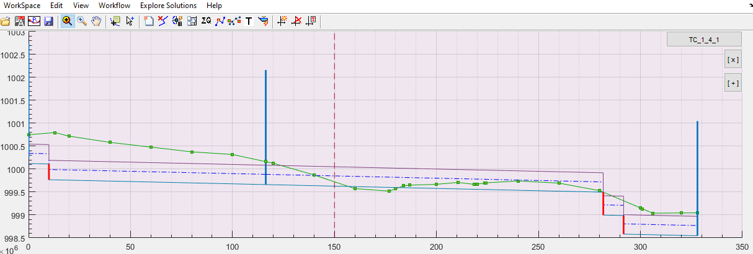Click the blank page icon in toolbar

click(x=149, y=20)
